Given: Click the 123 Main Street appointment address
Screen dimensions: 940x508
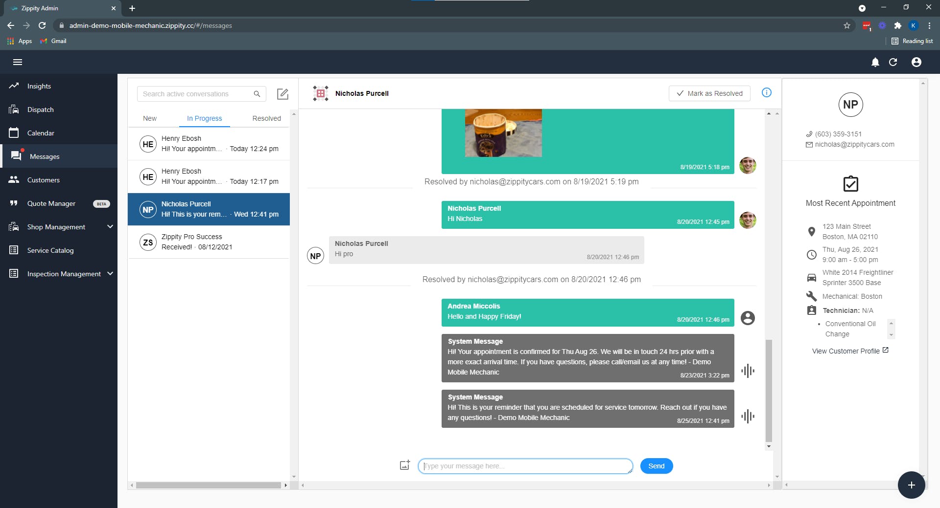Looking at the screenshot, I should pos(850,232).
